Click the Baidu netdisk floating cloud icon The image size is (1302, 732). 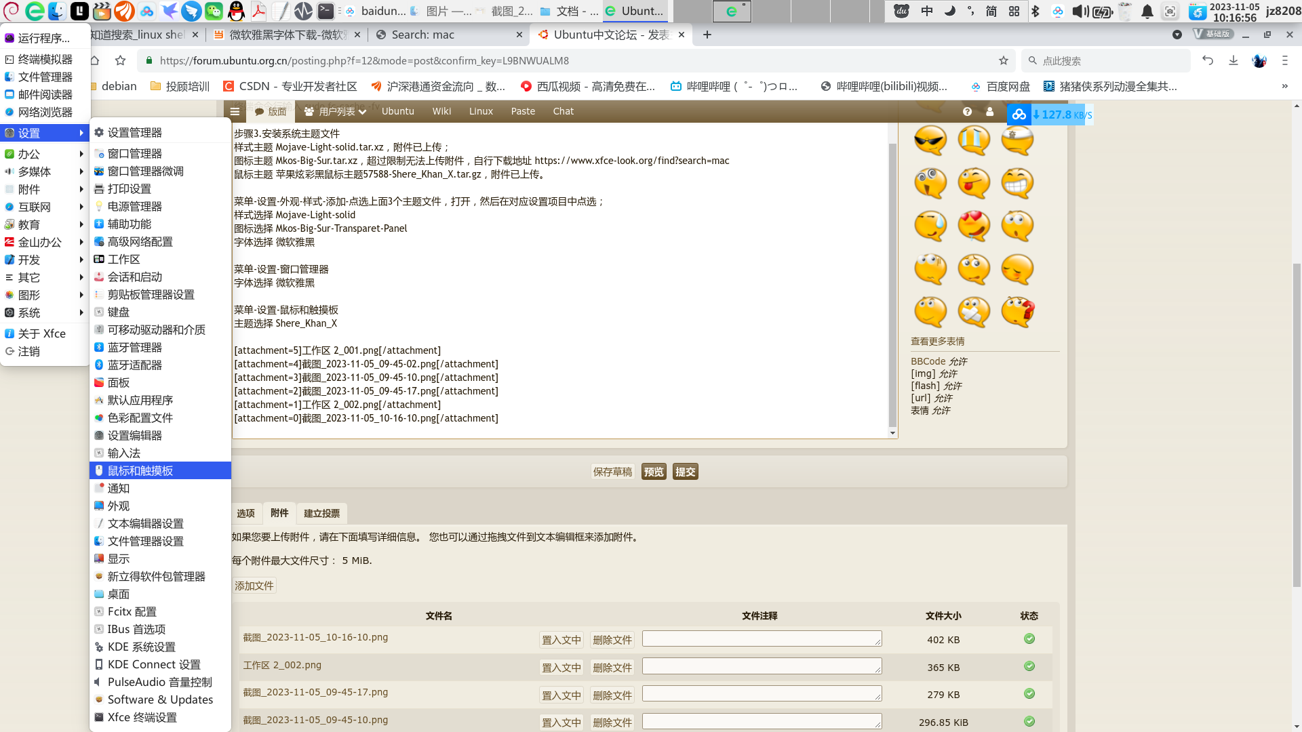(x=1019, y=115)
